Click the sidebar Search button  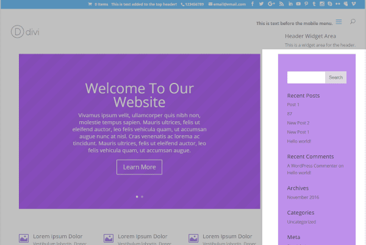[335, 77]
